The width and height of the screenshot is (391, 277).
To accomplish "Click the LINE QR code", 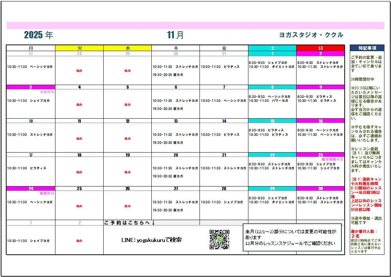I will (x=220, y=240).
